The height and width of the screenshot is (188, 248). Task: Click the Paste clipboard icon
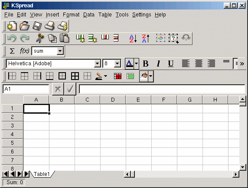pyautogui.click(x=64, y=38)
